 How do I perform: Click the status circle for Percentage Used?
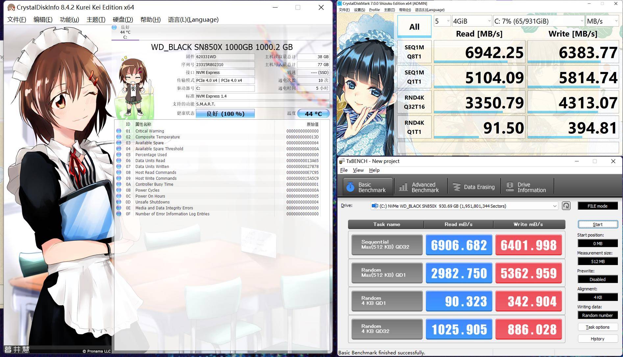(119, 155)
